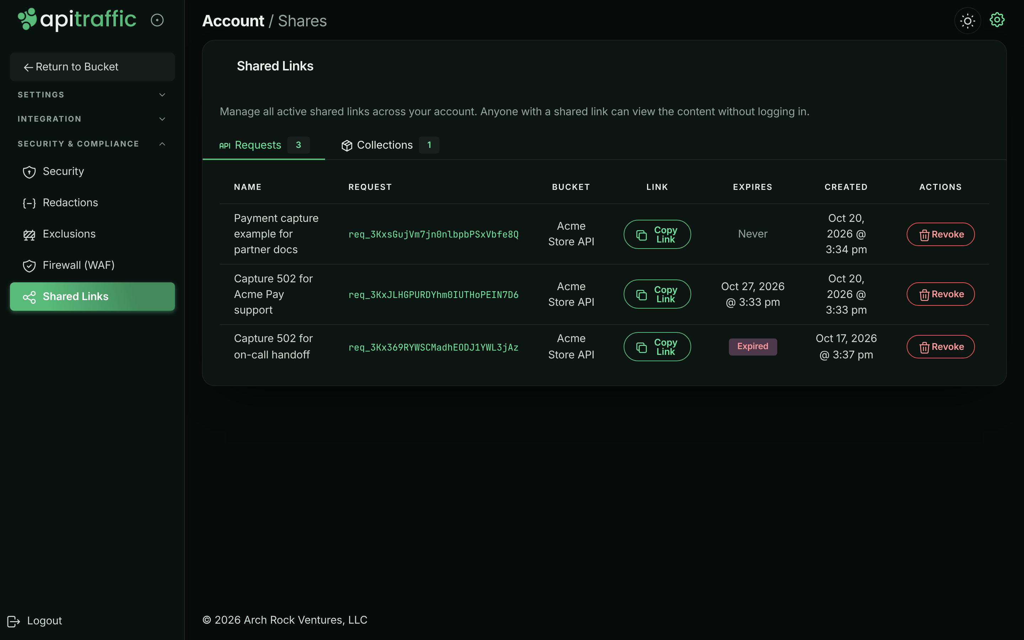Viewport: 1024px width, 640px height.
Task: Revoke the Payment capture example link
Action: tap(940, 235)
